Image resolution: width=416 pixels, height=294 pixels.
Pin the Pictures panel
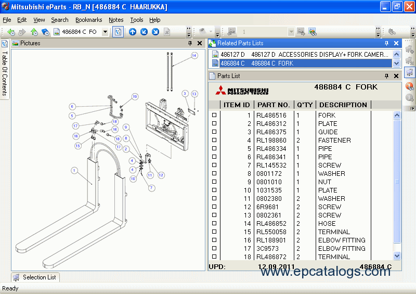190,43
